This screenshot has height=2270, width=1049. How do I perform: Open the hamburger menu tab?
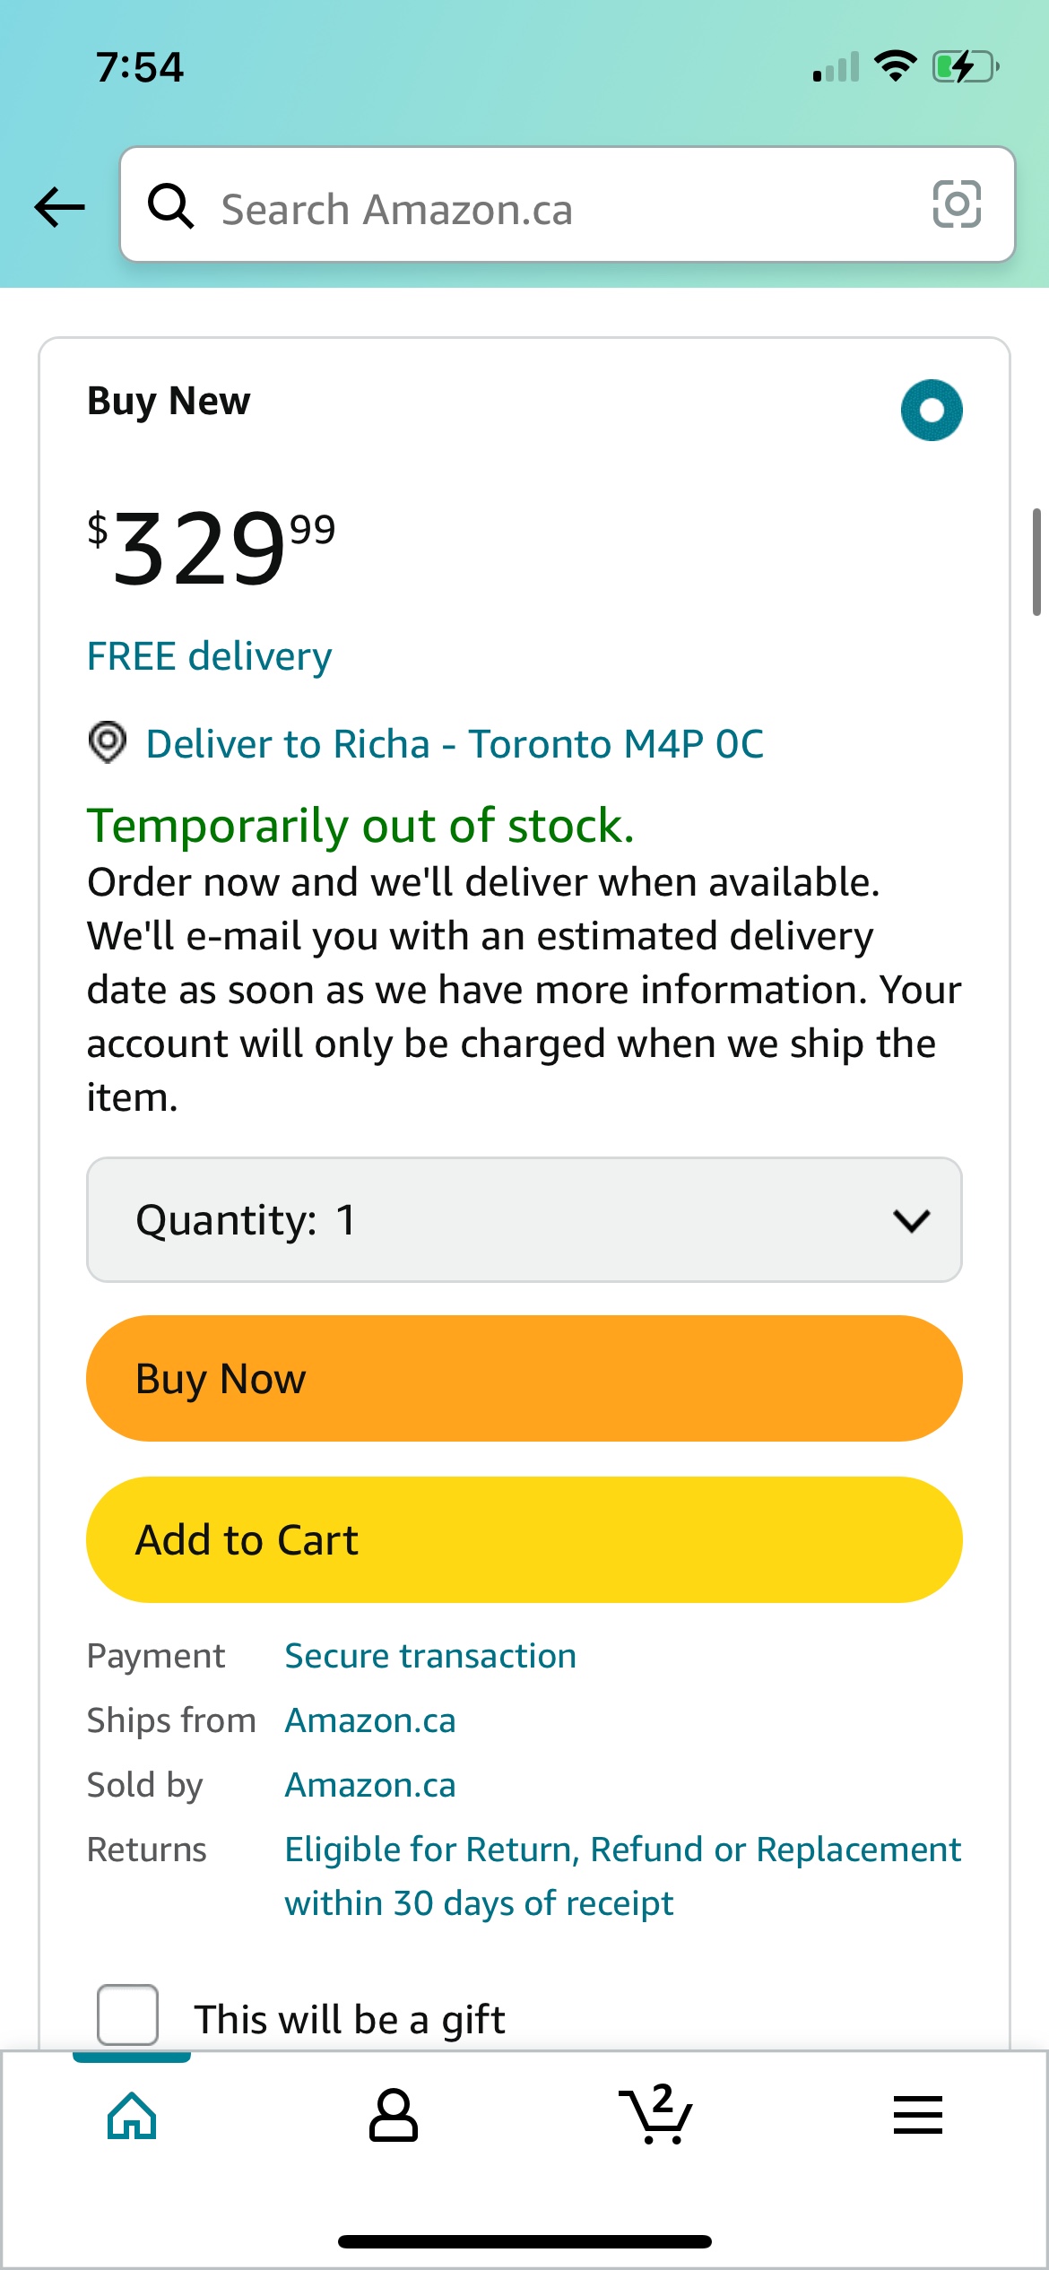917,2116
